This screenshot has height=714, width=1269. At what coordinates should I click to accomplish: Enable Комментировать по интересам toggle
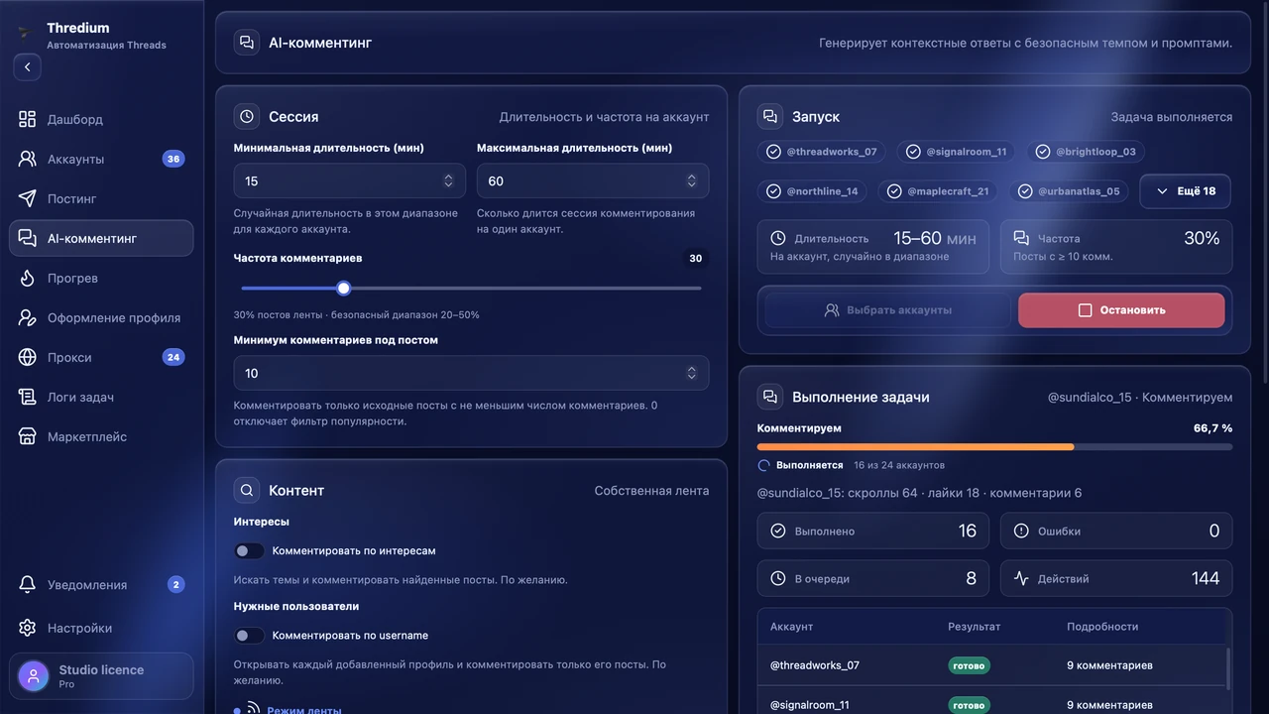point(249,550)
